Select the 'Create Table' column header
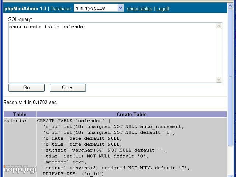 pos(132,114)
